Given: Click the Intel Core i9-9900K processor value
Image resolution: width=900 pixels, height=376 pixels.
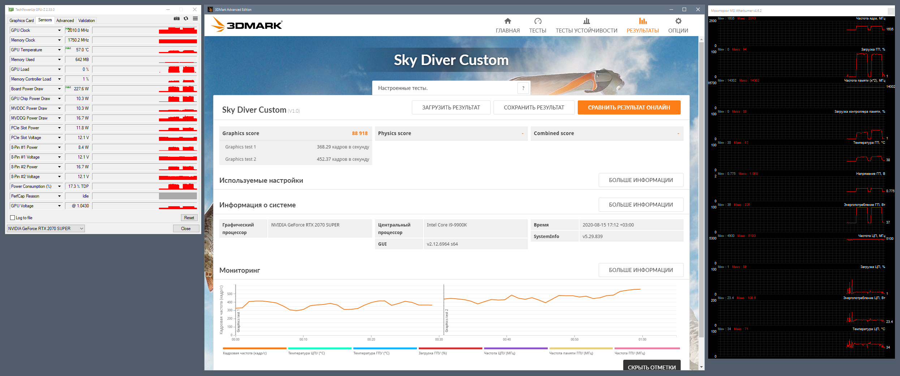Looking at the screenshot, I should 447,225.
